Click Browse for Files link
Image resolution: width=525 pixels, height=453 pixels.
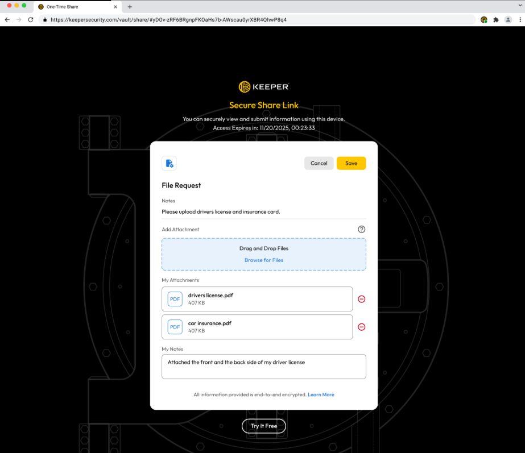tap(264, 260)
